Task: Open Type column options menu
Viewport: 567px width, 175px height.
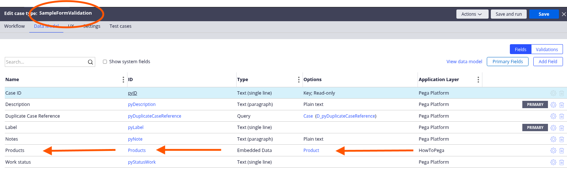Action: (299, 80)
